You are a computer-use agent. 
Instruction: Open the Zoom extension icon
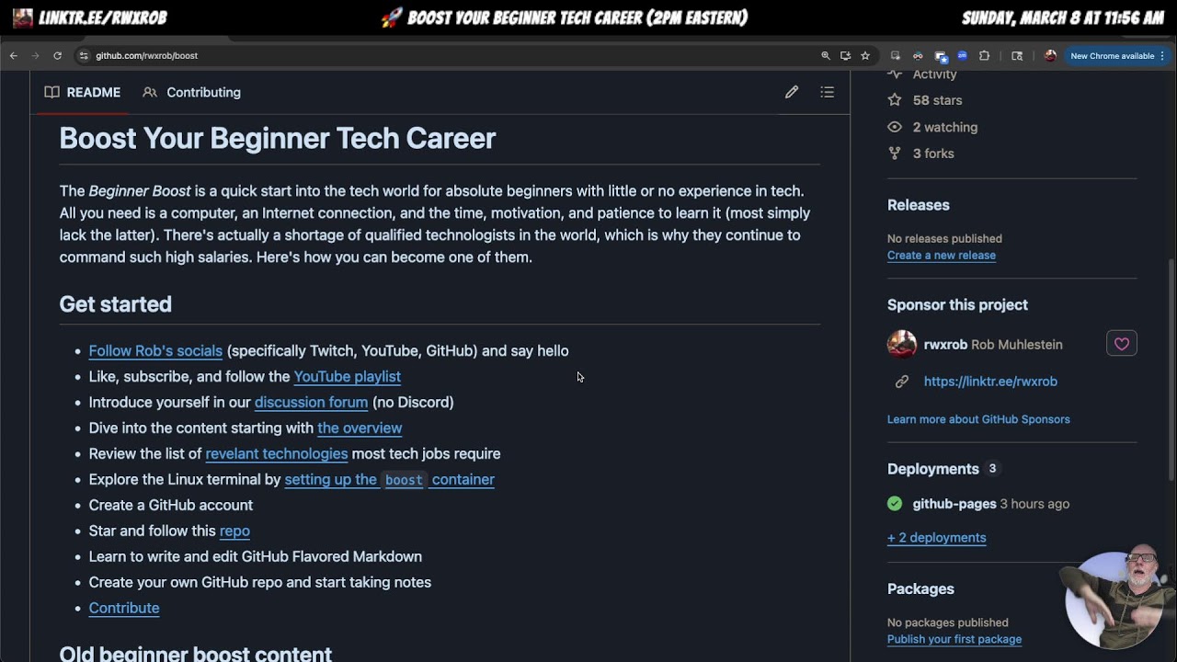(x=962, y=56)
